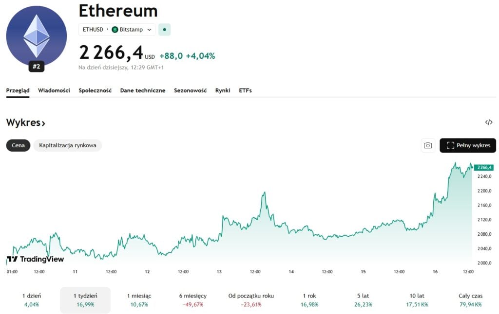Screen dimensions: 499x314
Task: Open the embed code icon
Action: (489, 122)
